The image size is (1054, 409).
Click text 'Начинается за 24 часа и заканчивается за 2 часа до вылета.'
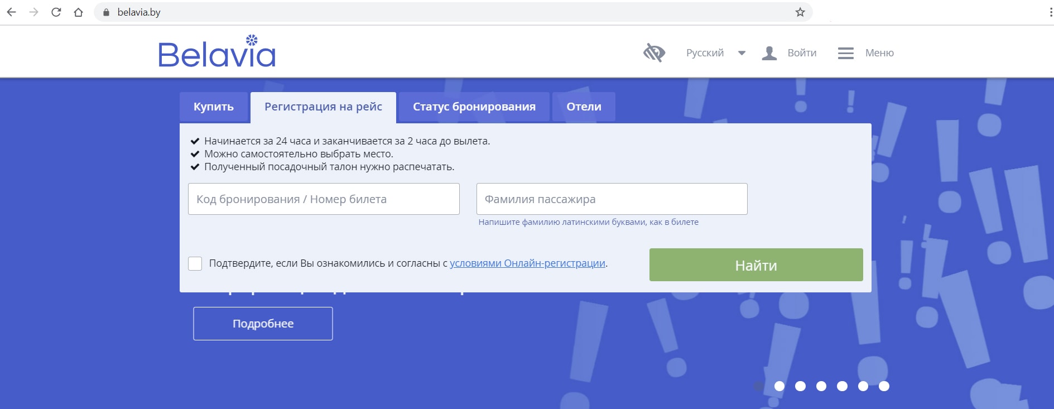coord(347,141)
